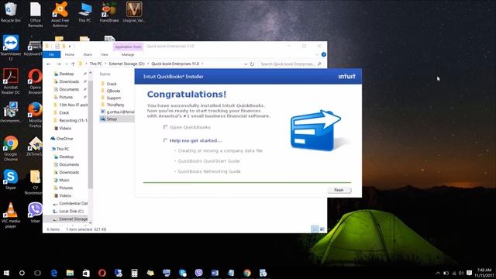Screen dimensions: 496x279
Task: Launch Mozilla Firefox from the desktop
Action: pyautogui.click(x=35, y=115)
